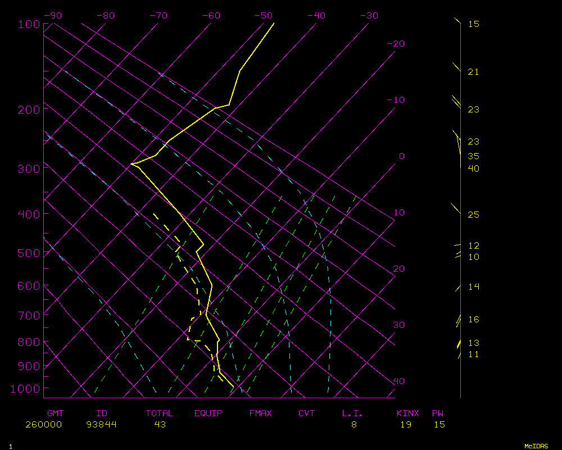Click the PW header label
The height and width of the screenshot is (450, 562).
(438, 413)
